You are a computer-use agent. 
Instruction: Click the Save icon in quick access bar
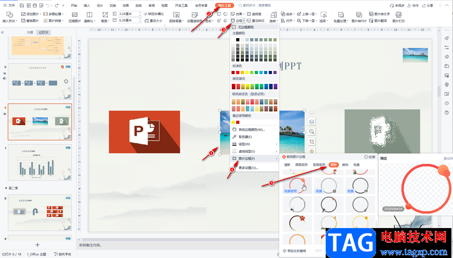[x=22, y=5]
